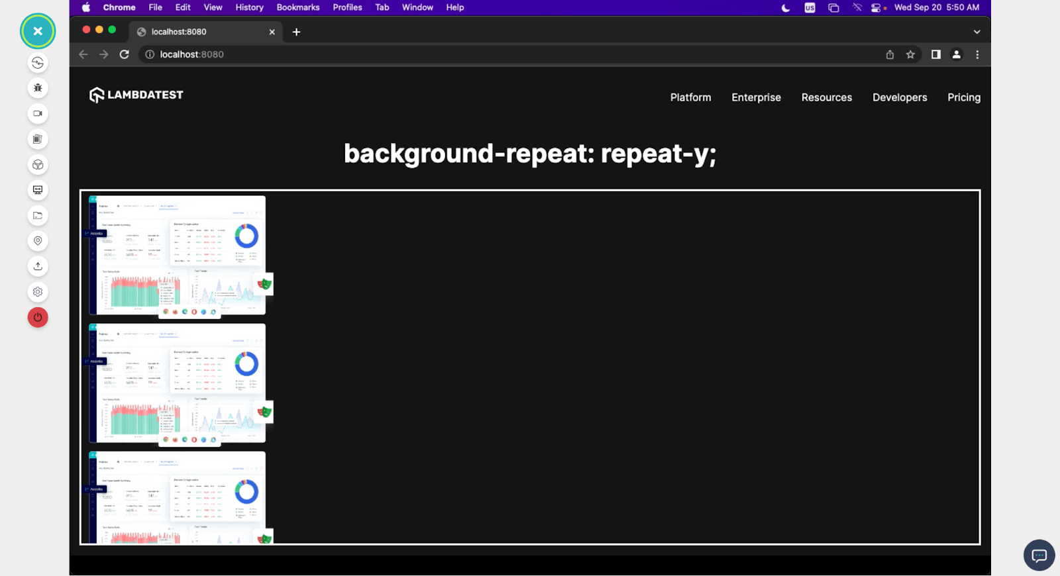Image resolution: width=1060 pixels, height=576 pixels.
Task: Go back to the previous page
Action: [x=83, y=54]
